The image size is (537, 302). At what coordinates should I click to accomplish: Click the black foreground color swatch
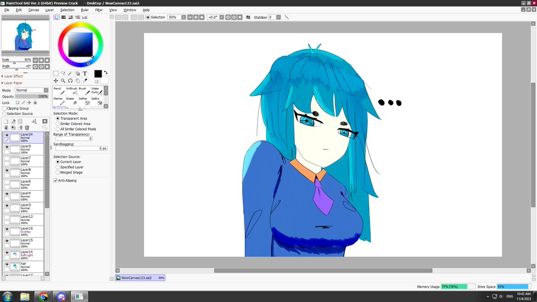98,74
